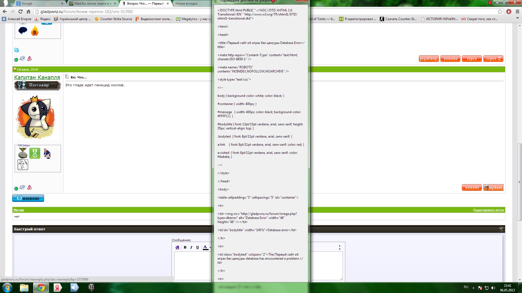
Task: Expand the hidden bookmarks chevron
Action: (x=517, y=18)
